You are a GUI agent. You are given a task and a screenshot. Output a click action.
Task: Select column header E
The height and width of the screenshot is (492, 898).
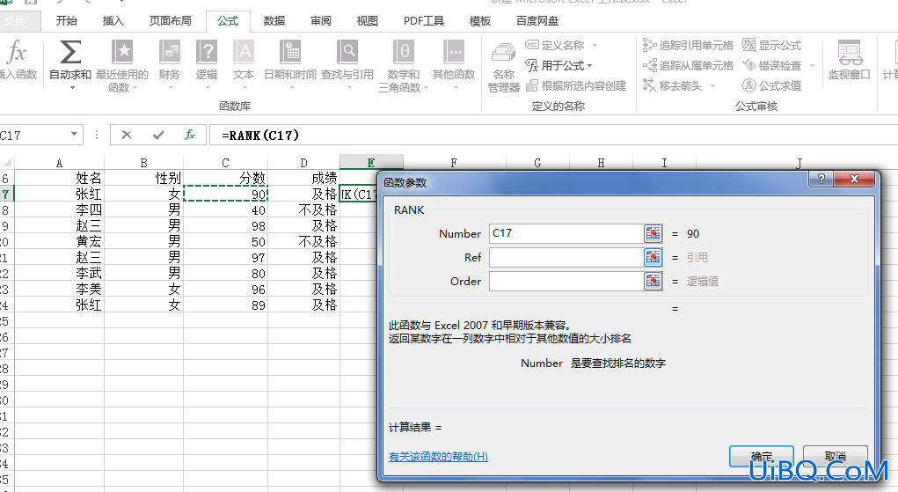371,163
